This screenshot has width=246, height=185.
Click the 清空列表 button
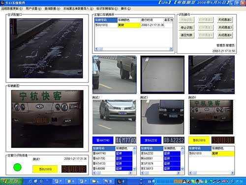coord(186,35)
